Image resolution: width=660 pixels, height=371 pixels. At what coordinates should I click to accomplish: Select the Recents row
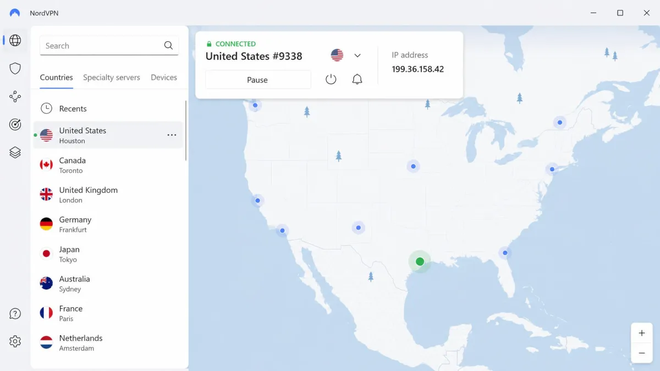coord(108,108)
